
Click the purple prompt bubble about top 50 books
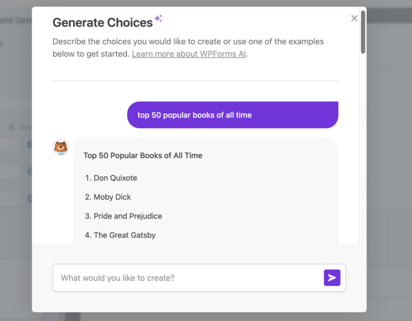[x=232, y=115]
